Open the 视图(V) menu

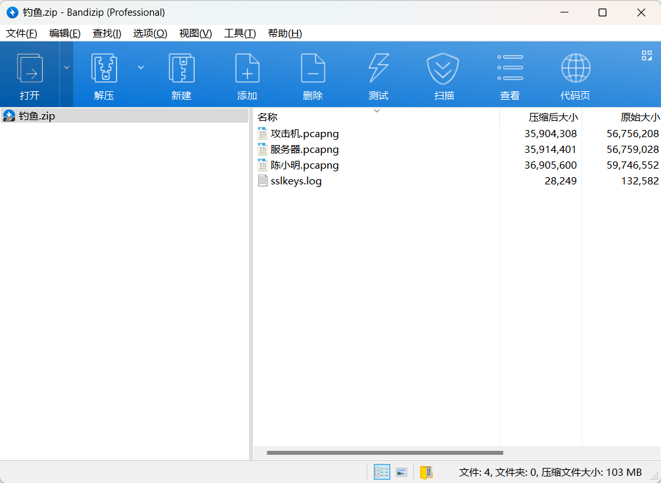(196, 33)
